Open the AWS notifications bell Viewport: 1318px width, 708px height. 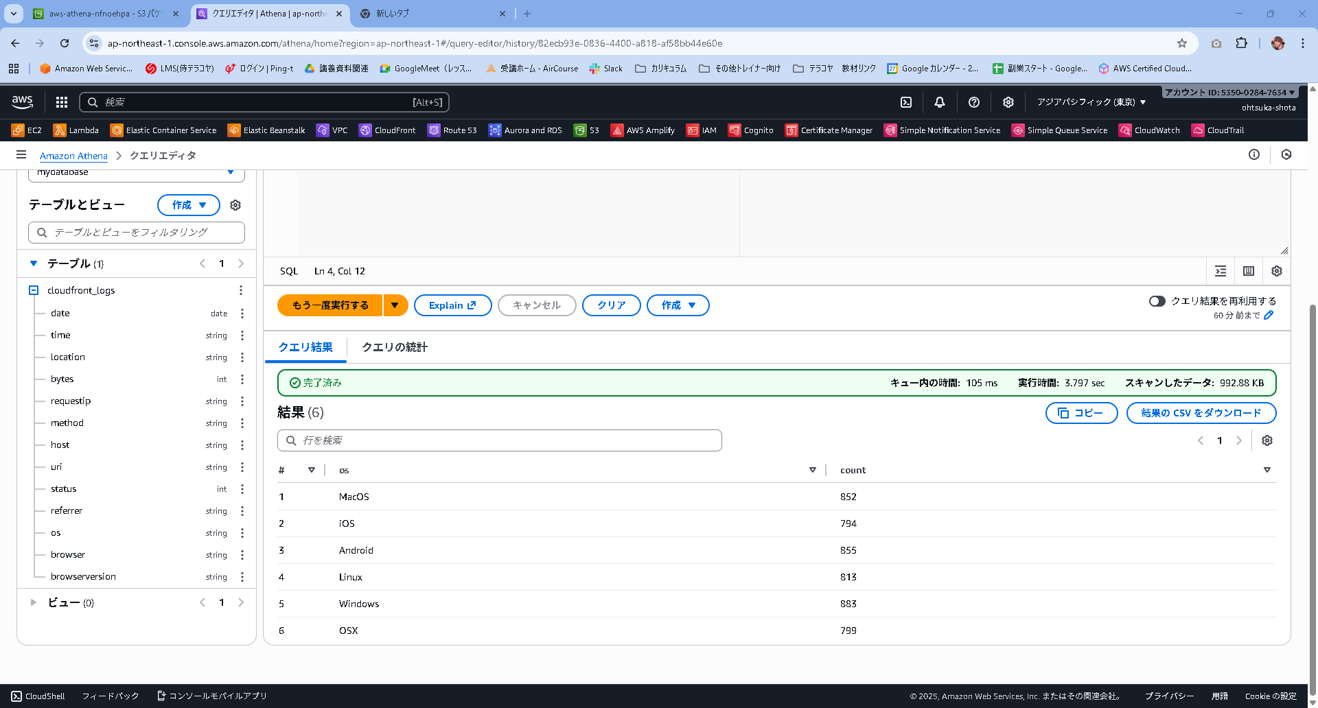(940, 102)
